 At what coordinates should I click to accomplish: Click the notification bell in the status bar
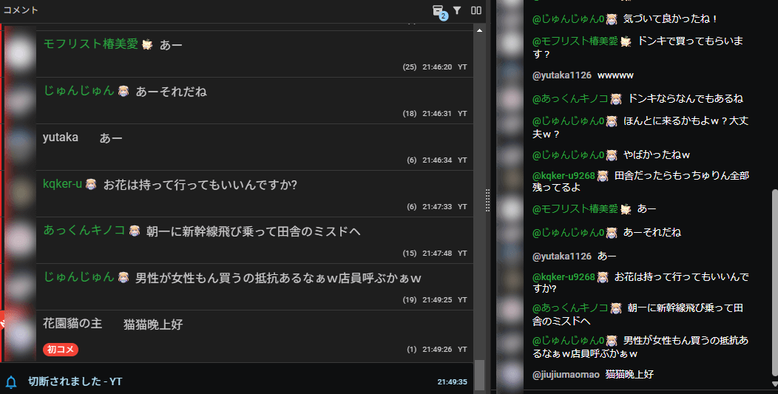point(11,381)
